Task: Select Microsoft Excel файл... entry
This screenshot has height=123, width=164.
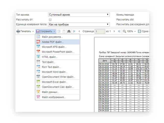Action: tap(58, 82)
